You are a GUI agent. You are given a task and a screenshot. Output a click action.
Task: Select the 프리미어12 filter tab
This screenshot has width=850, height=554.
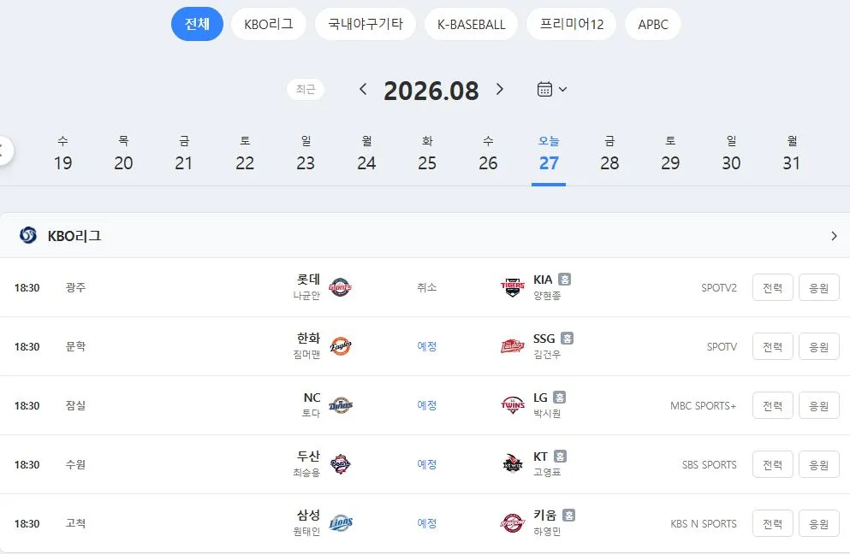tap(571, 24)
